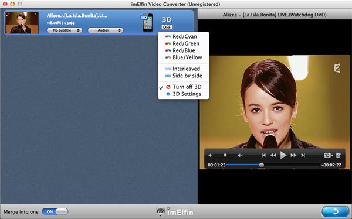Click the low volume speaker icon
Screen dimensions: 352x219
click(210, 155)
